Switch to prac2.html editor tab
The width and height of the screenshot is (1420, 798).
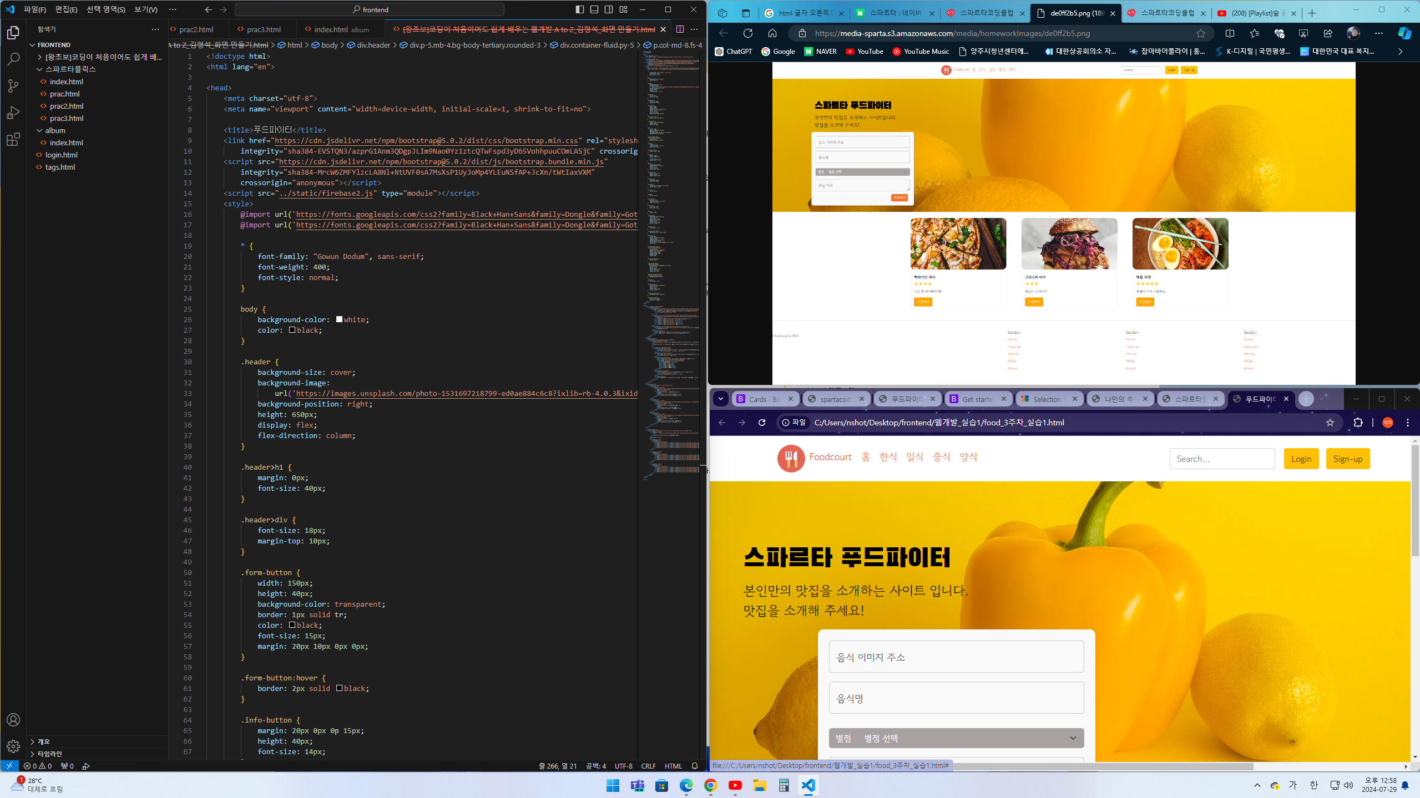click(x=196, y=29)
